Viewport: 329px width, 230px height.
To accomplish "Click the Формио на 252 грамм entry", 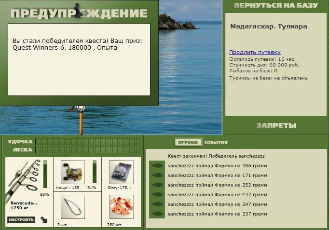I will [218, 185].
